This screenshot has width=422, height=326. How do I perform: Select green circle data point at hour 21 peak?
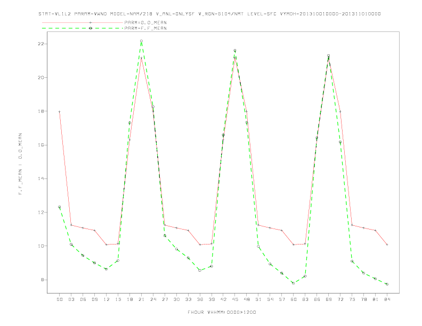point(141,41)
